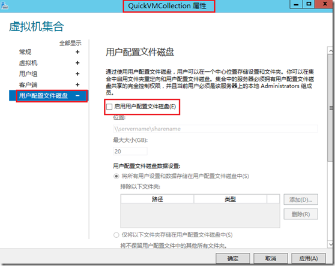Click the 添加(D)... button
The height and width of the screenshot is (266, 335).
pyautogui.click(x=301, y=199)
